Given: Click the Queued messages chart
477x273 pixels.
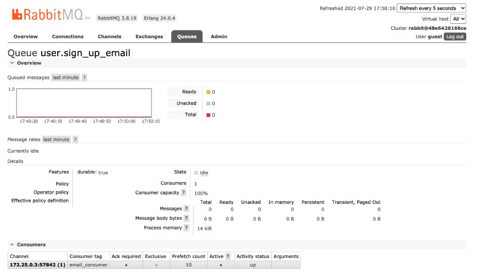Looking at the screenshot, I should (x=84, y=103).
